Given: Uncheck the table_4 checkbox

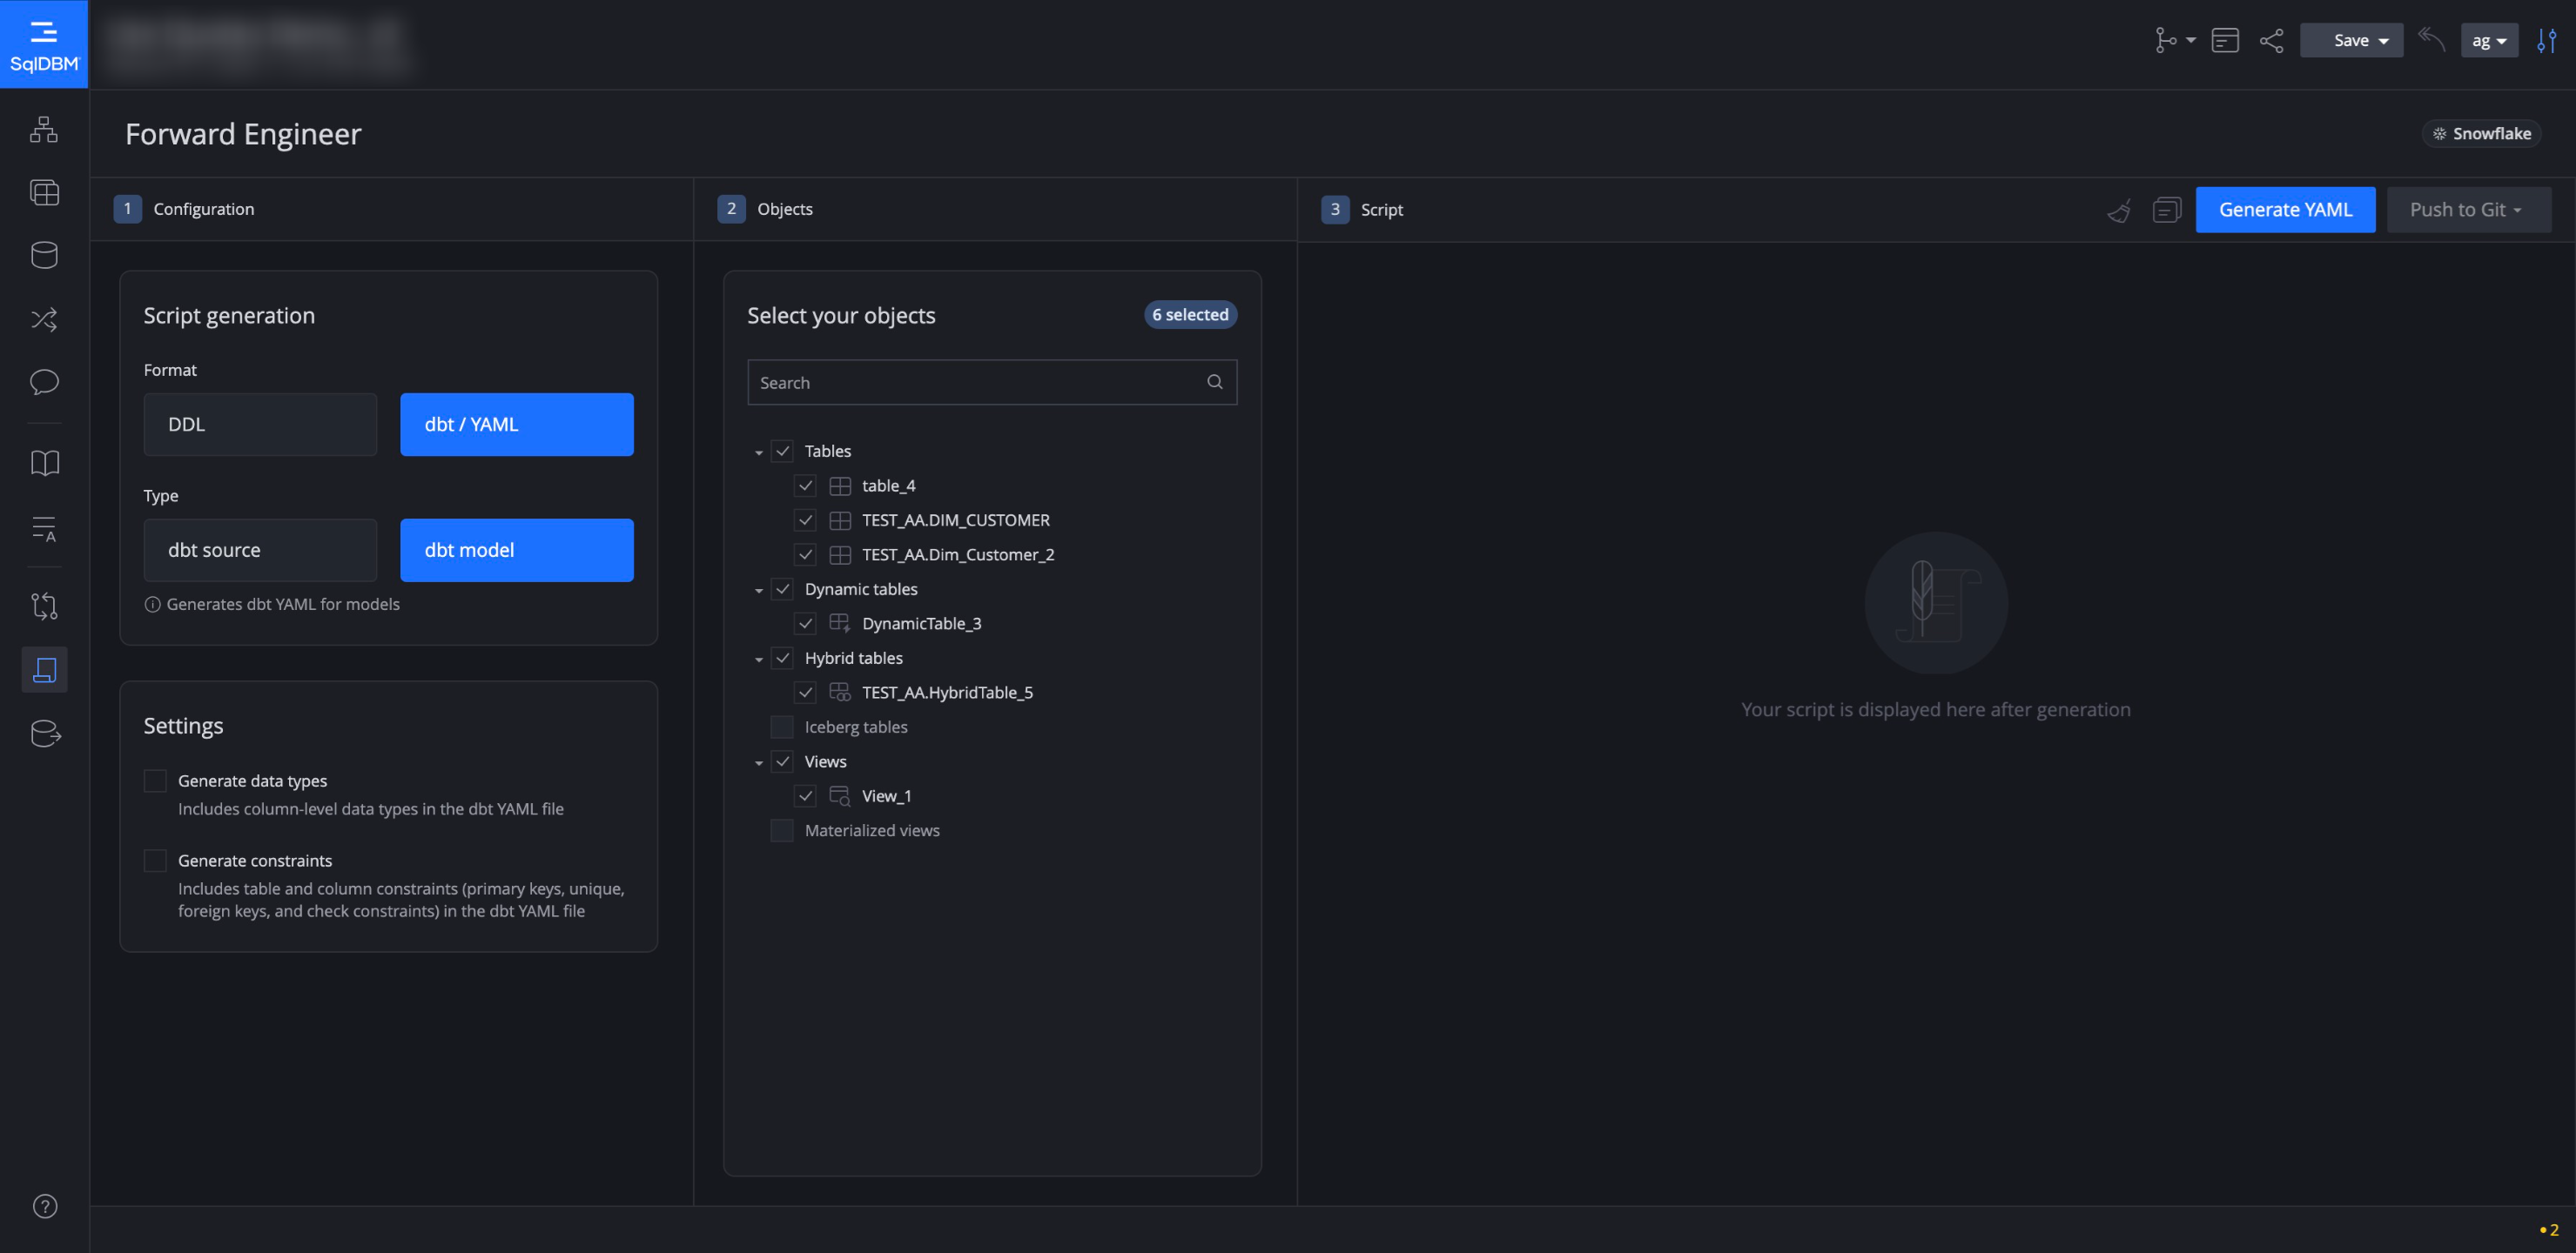Looking at the screenshot, I should pos(805,486).
